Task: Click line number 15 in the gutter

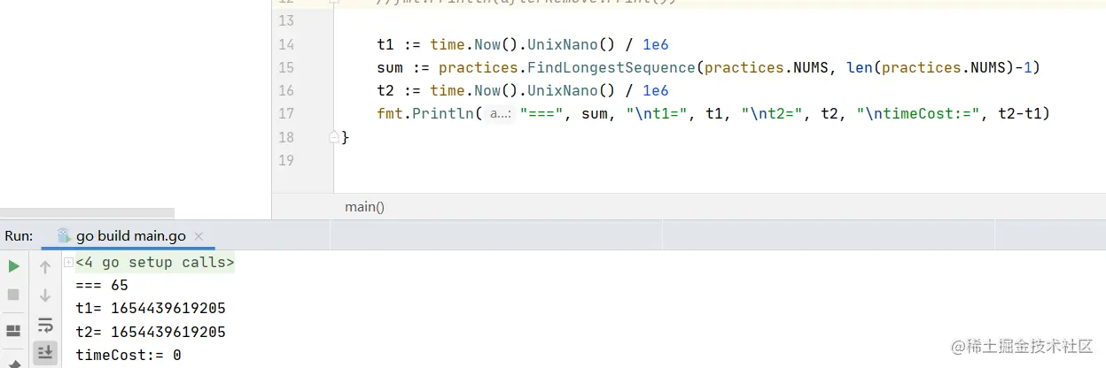Action: (x=286, y=67)
